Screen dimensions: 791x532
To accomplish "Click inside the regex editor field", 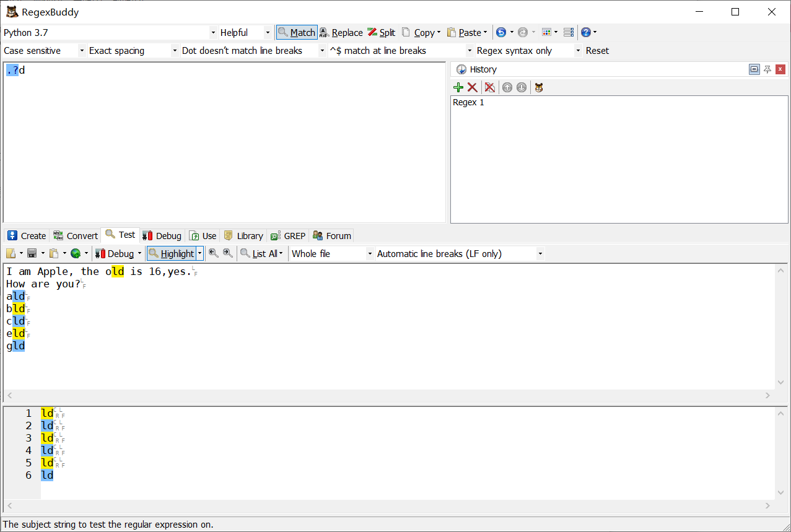I will click(x=224, y=142).
